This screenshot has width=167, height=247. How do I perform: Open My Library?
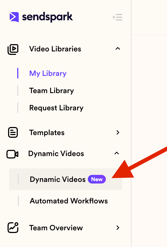coord(48,73)
